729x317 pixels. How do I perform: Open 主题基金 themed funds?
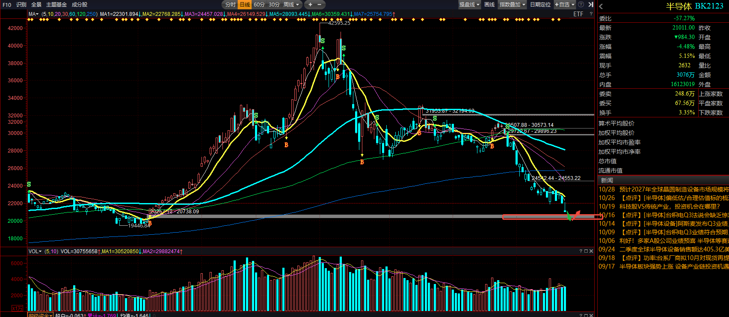56,4
